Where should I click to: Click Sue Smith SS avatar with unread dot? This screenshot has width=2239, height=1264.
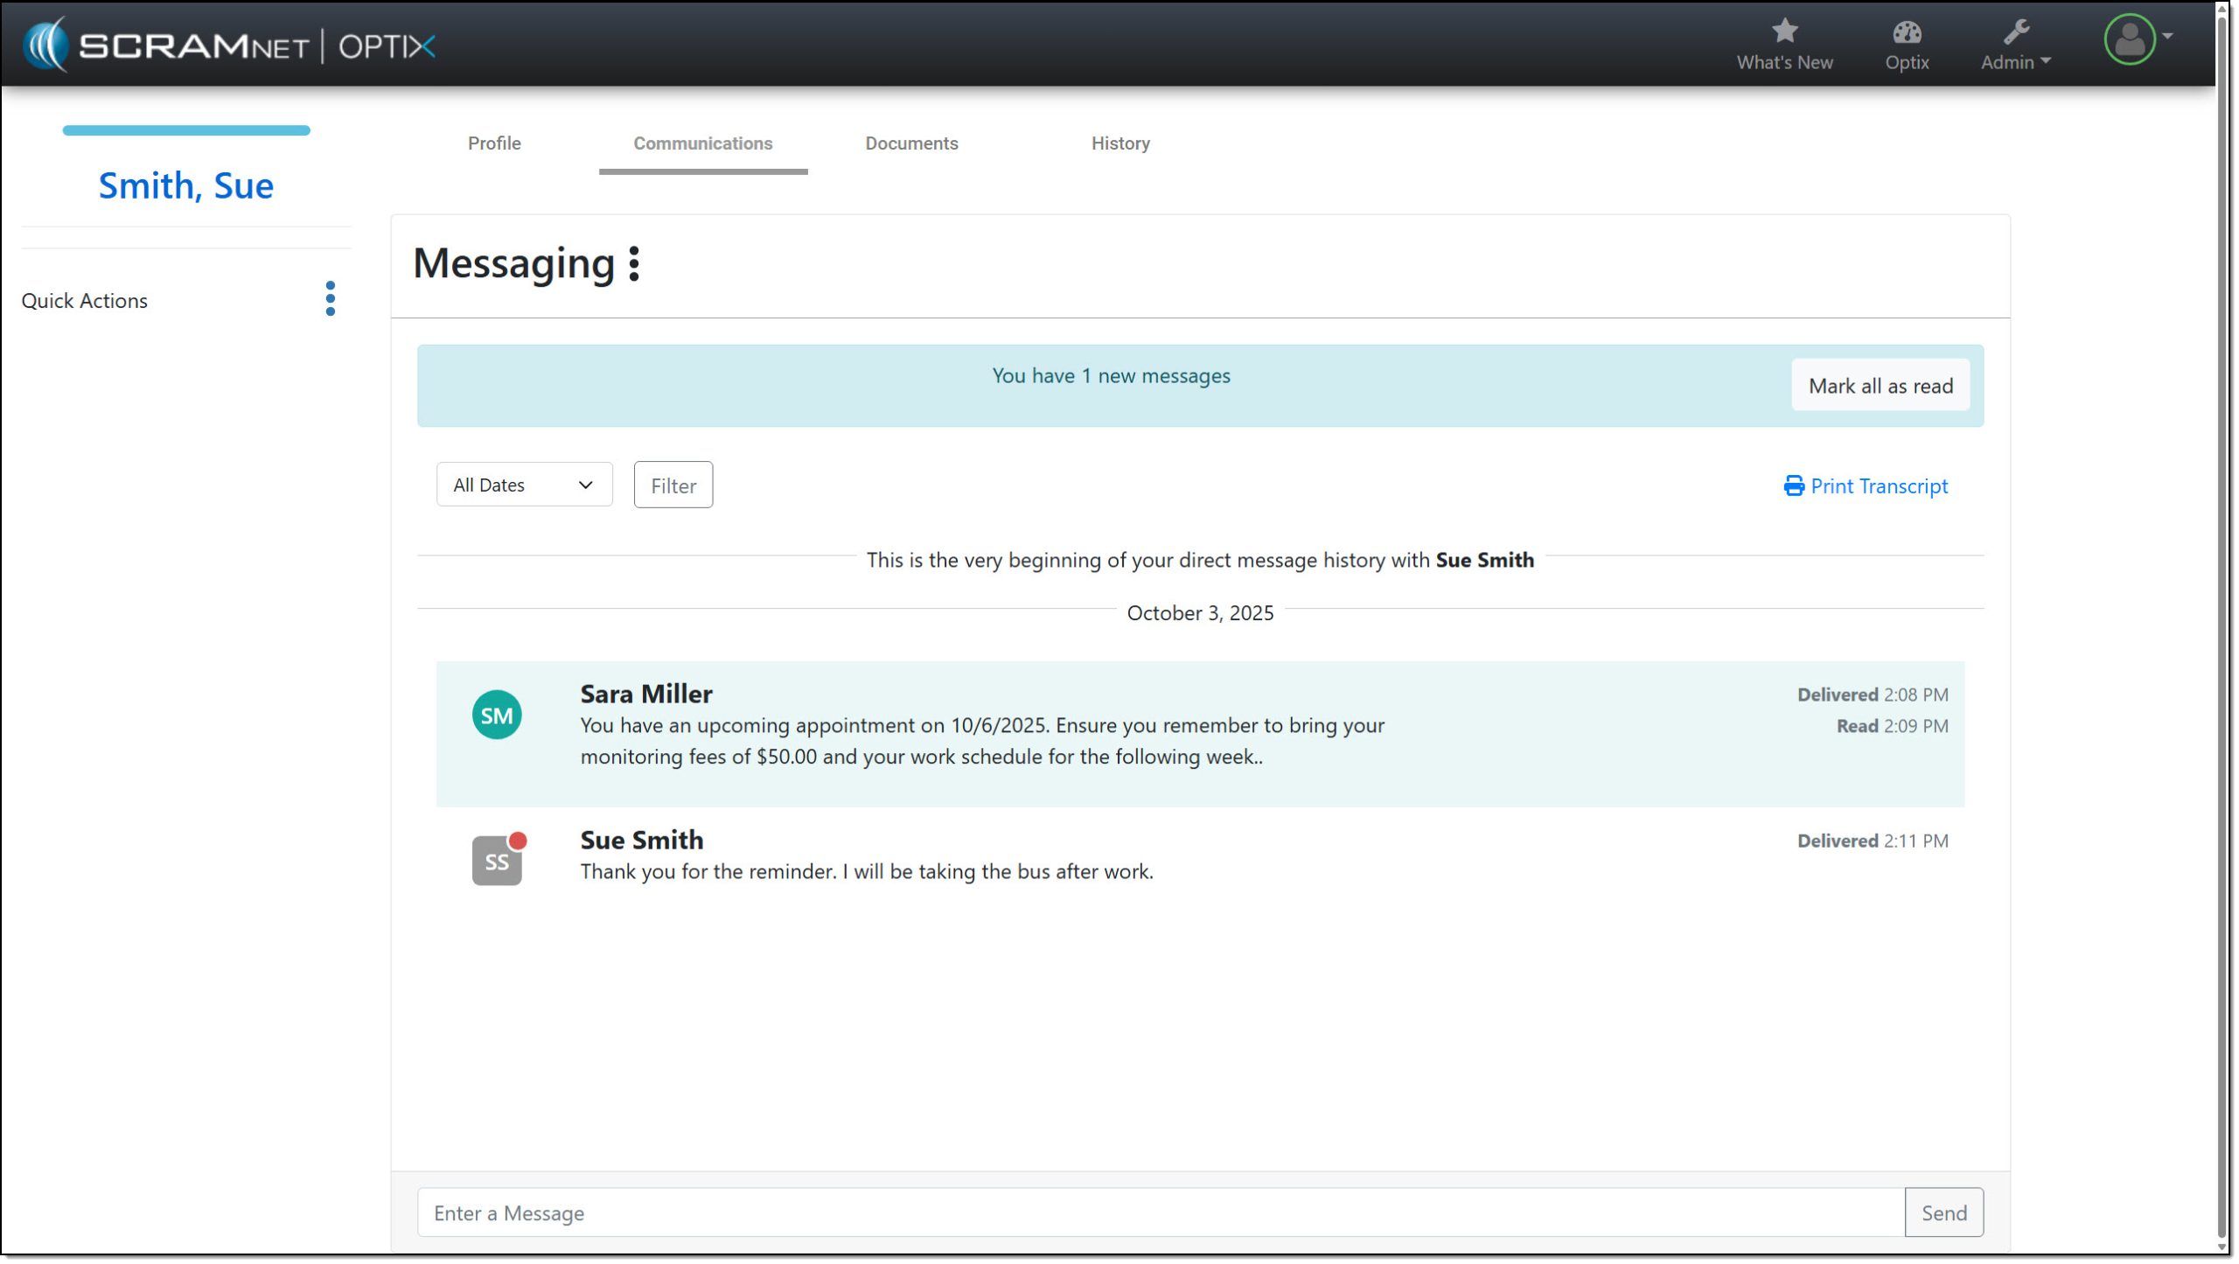tap(497, 861)
